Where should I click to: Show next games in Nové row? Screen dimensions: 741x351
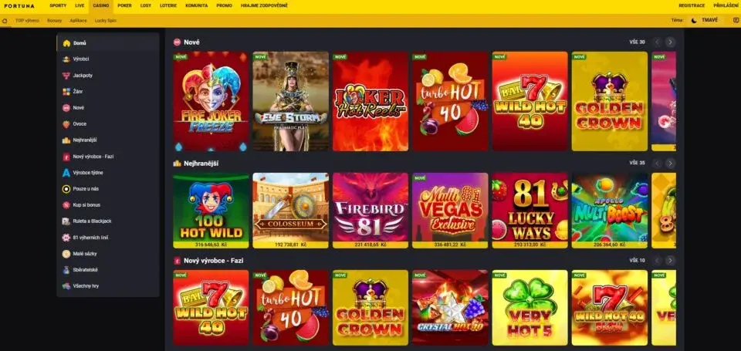click(670, 42)
